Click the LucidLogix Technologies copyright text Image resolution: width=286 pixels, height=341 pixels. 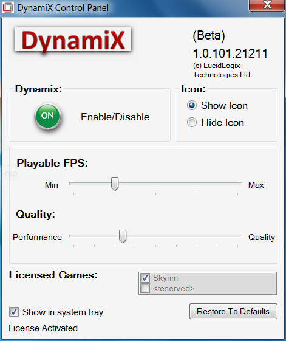click(x=222, y=70)
